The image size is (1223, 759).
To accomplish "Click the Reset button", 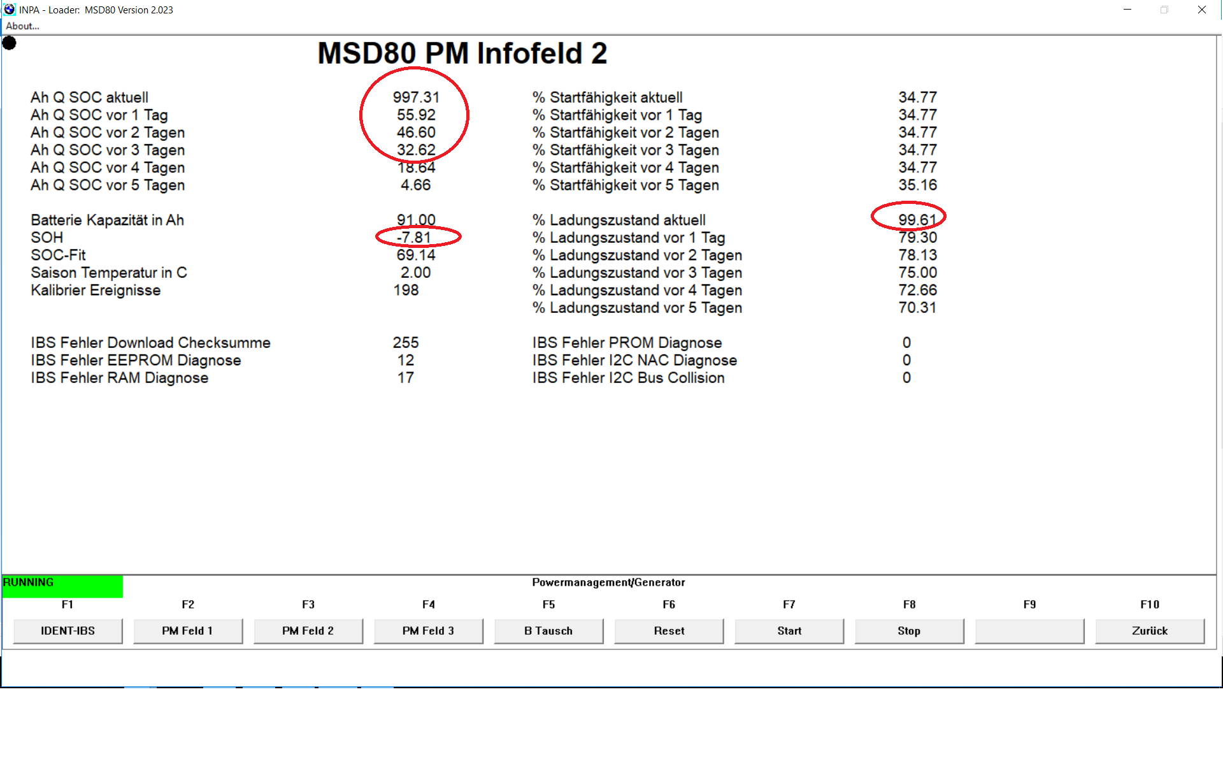I will [669, 630].
